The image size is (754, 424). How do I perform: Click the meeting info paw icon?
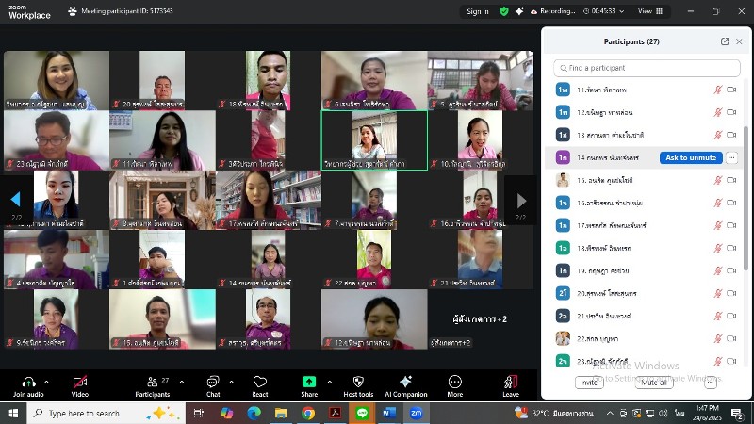click(73, 11)
